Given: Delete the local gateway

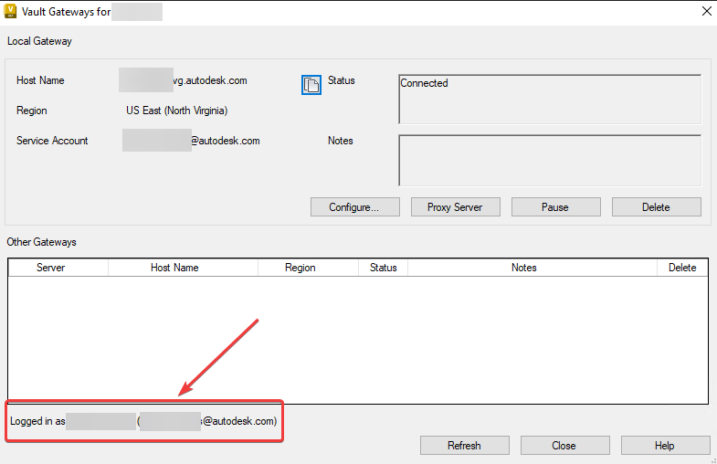Looking at the screenshot, I should pyautogui.click(x=656, y=207).
